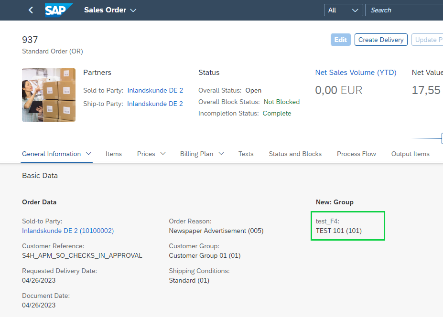
Task: Click the SAP logo
Action: click(x=58, y=10)
